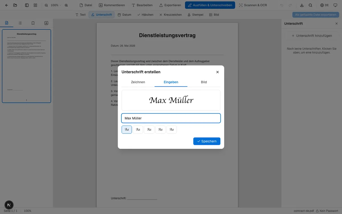The image size is (342, 214).
Task: Choose the third Aa font style
Action: point(149,130)
